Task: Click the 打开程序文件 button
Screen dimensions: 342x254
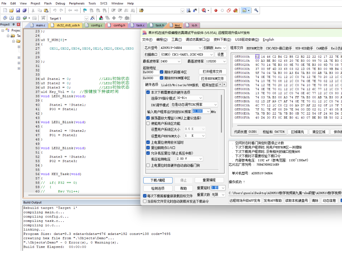Action: [212, 72]
